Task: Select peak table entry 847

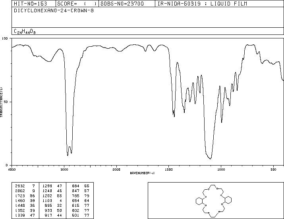Action: pyautogui.click(x=75, y=191)
